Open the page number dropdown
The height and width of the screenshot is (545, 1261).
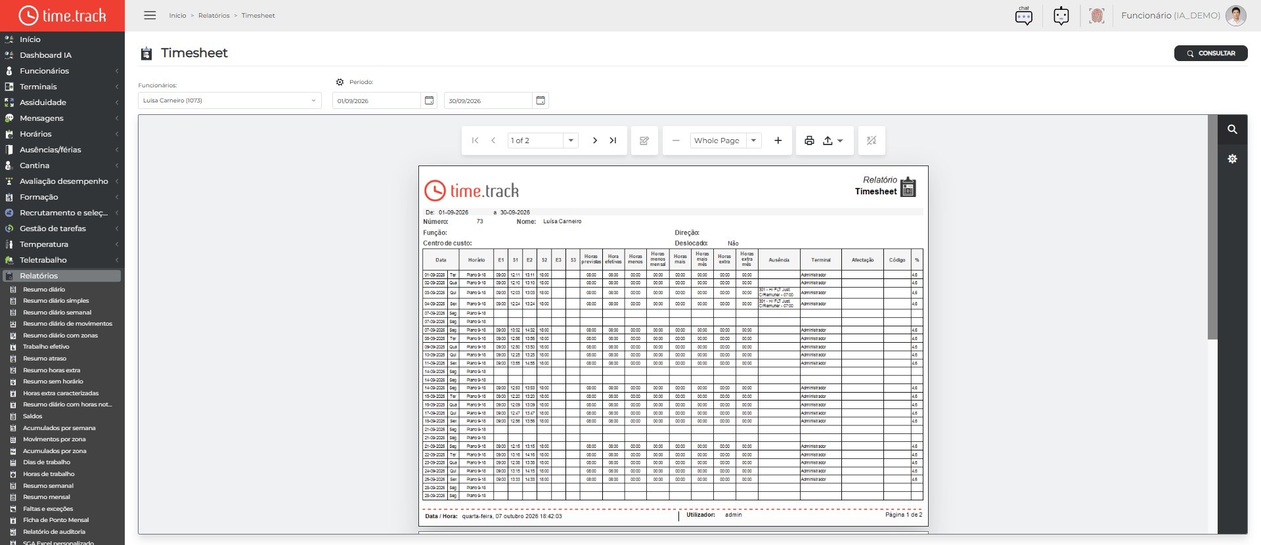point(571,141)
